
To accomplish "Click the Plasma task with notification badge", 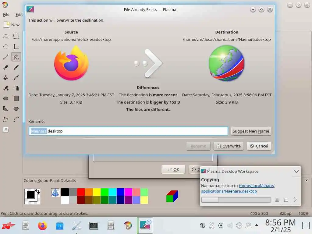I will [x=145, y=225].
